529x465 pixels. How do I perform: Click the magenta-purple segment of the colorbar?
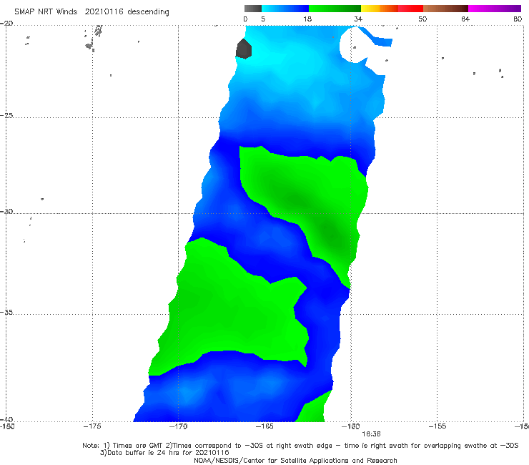[x=495, y=9]
